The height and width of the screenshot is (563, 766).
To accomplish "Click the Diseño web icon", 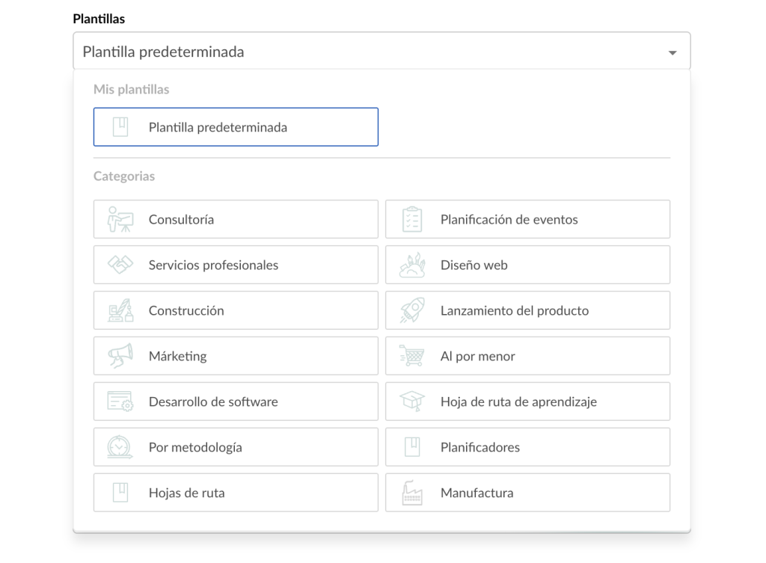I will tap(412, 265).
